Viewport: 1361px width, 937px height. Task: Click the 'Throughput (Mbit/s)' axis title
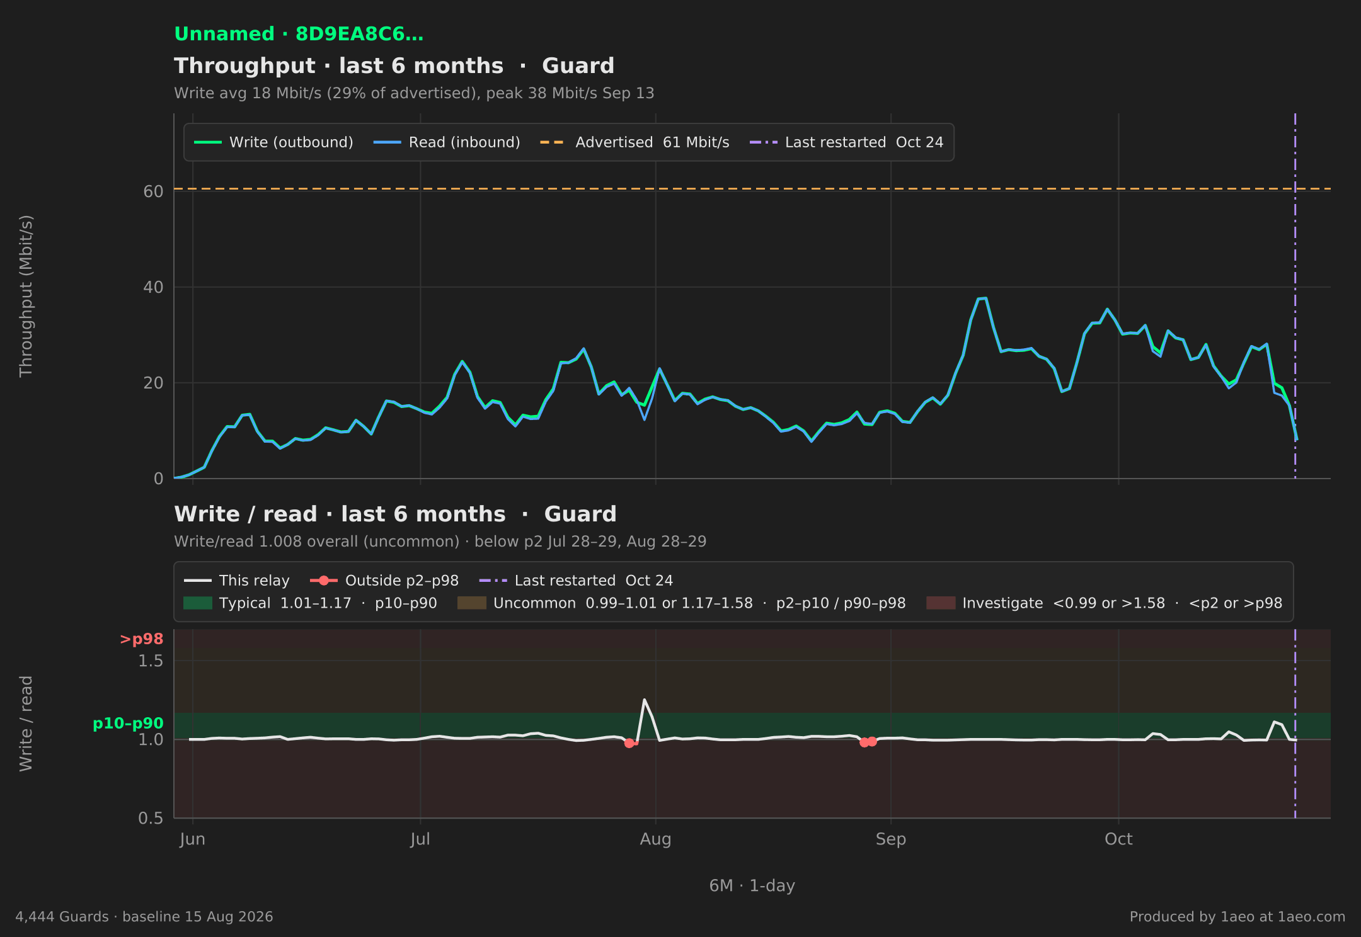click(26, 296)
